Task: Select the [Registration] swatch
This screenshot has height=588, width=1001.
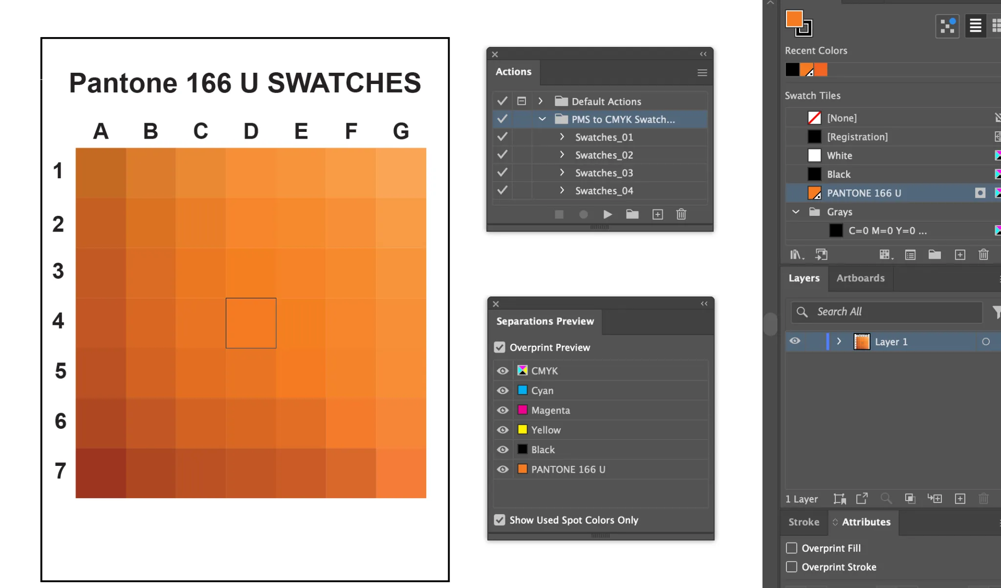Action: click(893, 137)
